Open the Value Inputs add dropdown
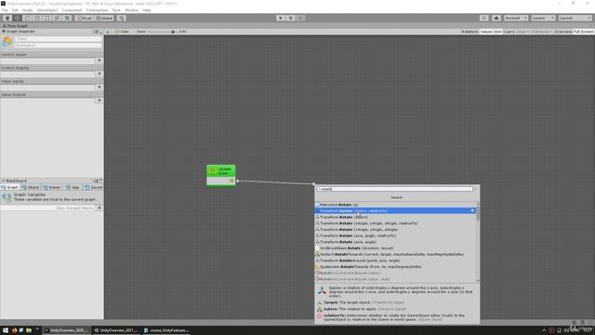The image size is (595, 335). pos(99,87)
